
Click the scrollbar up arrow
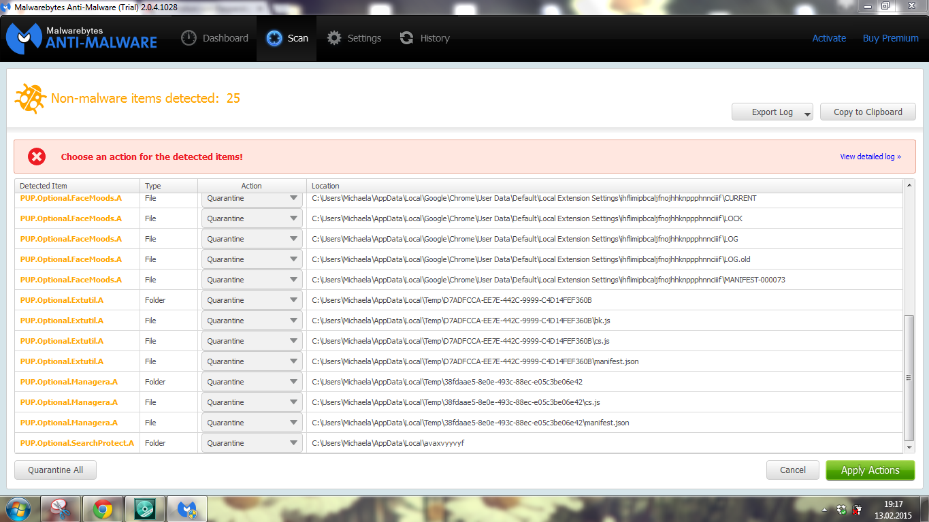[909, 184]
